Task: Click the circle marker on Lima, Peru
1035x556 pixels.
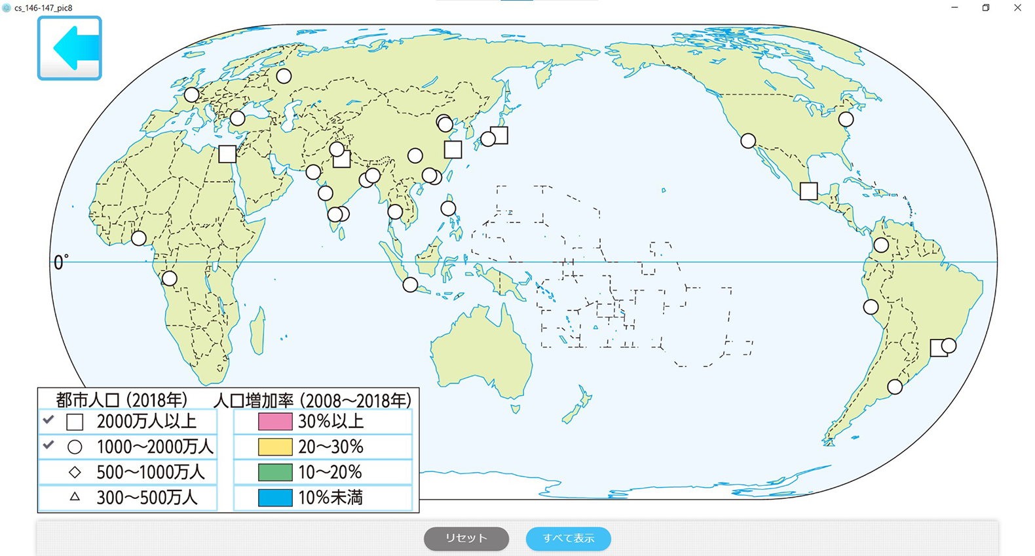Action: (x=871, y=307)
